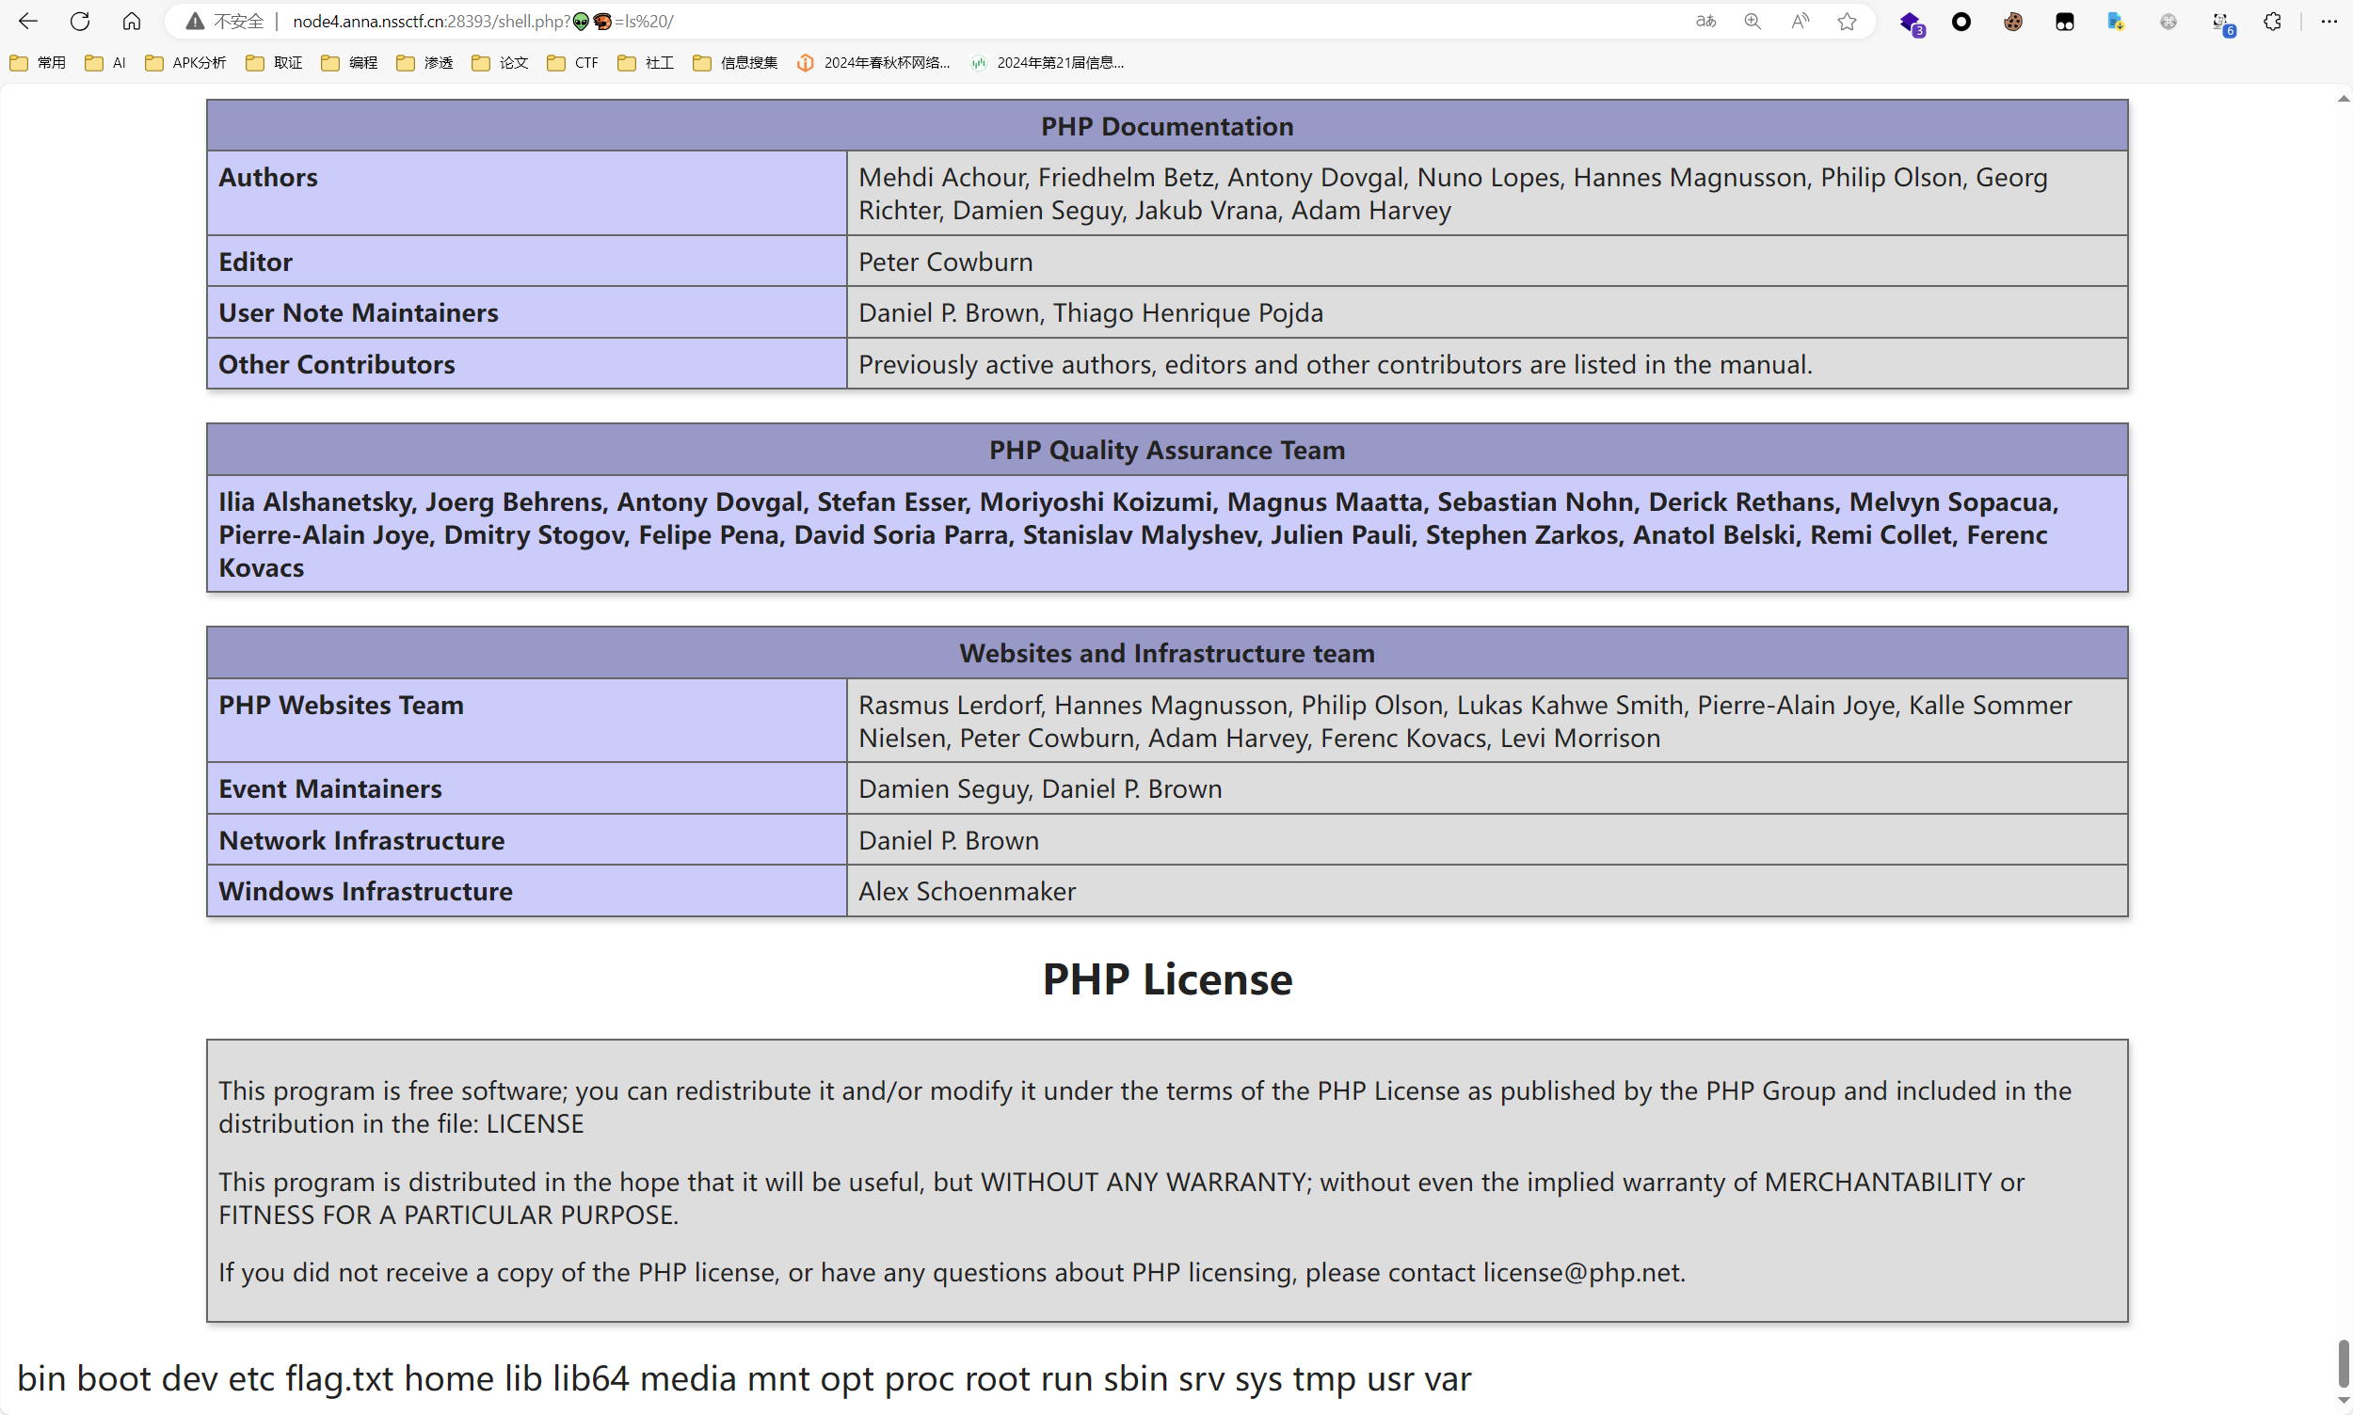Open the 编程 bookmarks folder
Viewport: 2353px width, 1415px height.
pos(350,63)
